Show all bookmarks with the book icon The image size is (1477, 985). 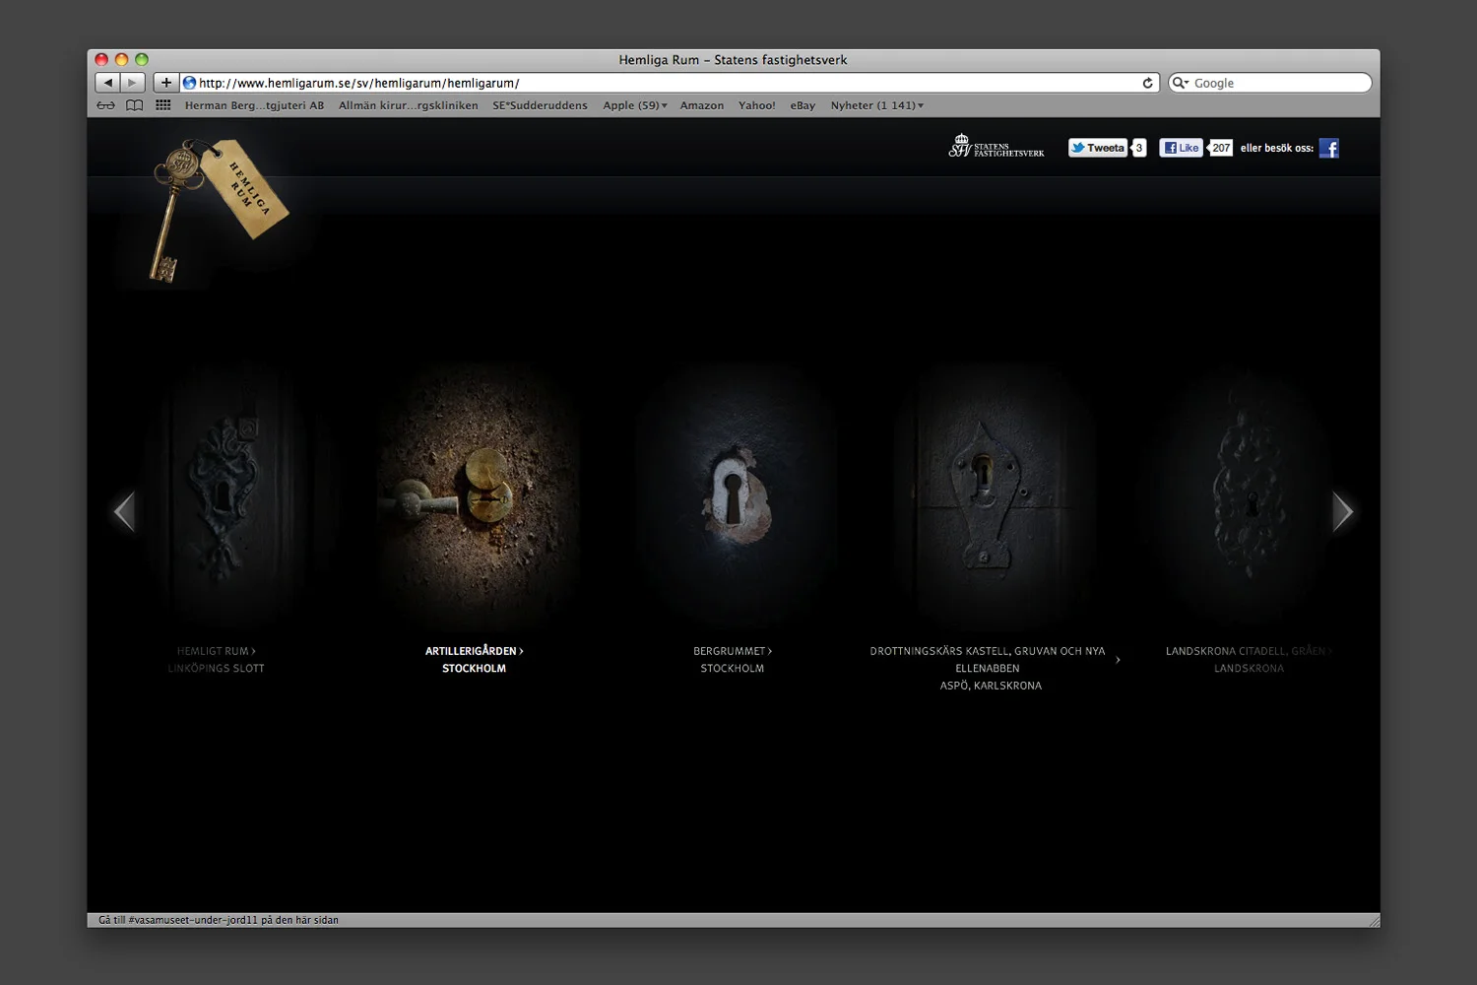click(x=135, y=105)
